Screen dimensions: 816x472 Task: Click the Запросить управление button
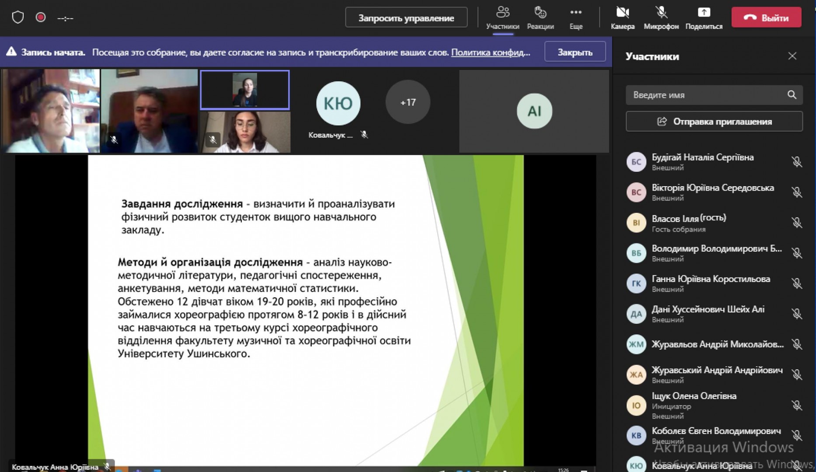tap(406, 18)
